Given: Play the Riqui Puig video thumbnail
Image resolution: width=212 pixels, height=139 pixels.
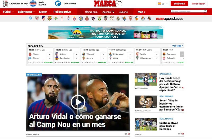Looking at the screenshot, I should pyautogui.click(x=146, y=79).
